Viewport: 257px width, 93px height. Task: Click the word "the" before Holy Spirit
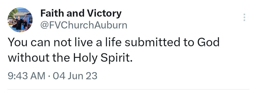[x=61, y=58]
